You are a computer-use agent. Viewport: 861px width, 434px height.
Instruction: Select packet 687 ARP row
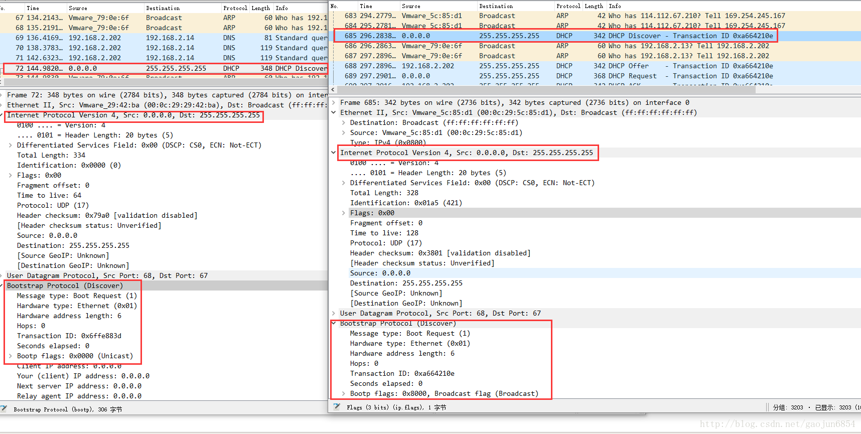point(595,56)
